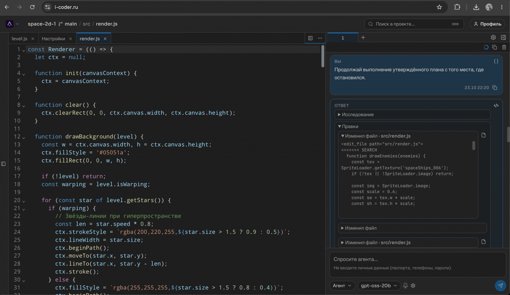Click the edit_file code block scrollbar
This screenshot has height=295, width=510.
[x=474, y=145]
